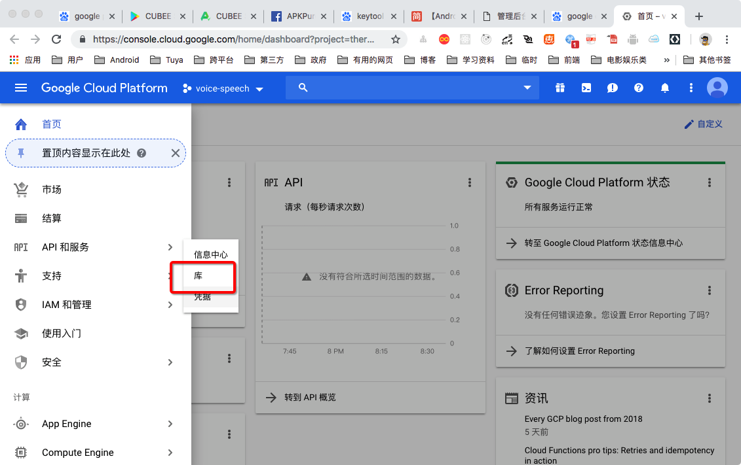
Task: Select 信息中心 in the API submenu
Action: click(211, 254)
